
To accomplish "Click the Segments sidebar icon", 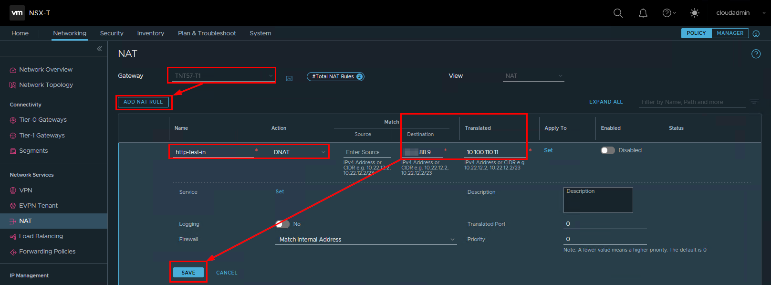I will [x=13, y=151].
